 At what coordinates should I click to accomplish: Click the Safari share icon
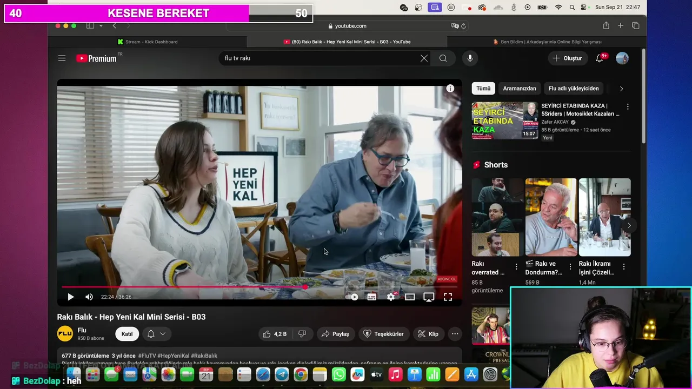[x=606, y=25]
